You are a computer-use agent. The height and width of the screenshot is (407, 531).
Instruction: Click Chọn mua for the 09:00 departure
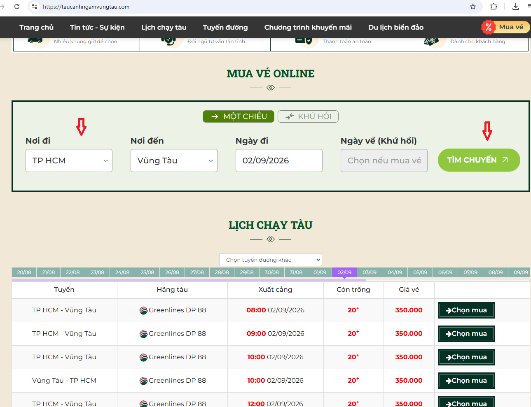pyautogui.click(x=466, y=334)
